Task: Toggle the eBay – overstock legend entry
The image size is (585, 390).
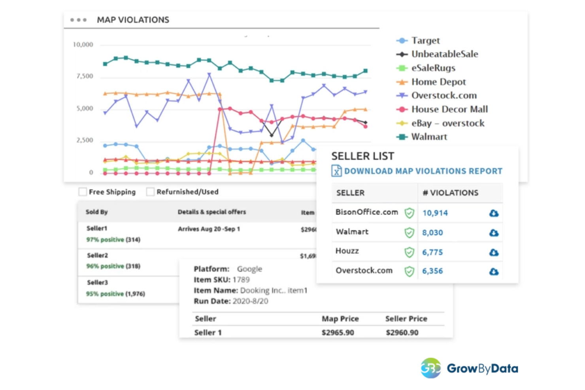Action: pyautogui.click(x=440, y=123)
